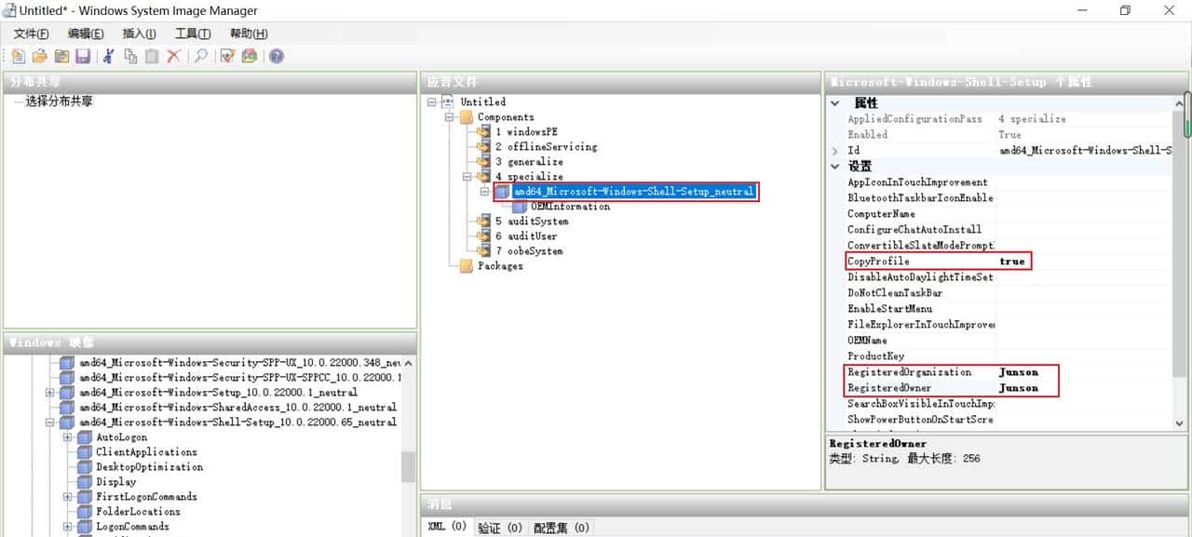Click the New Answer File toolbar icon

(x=19, y=56)
